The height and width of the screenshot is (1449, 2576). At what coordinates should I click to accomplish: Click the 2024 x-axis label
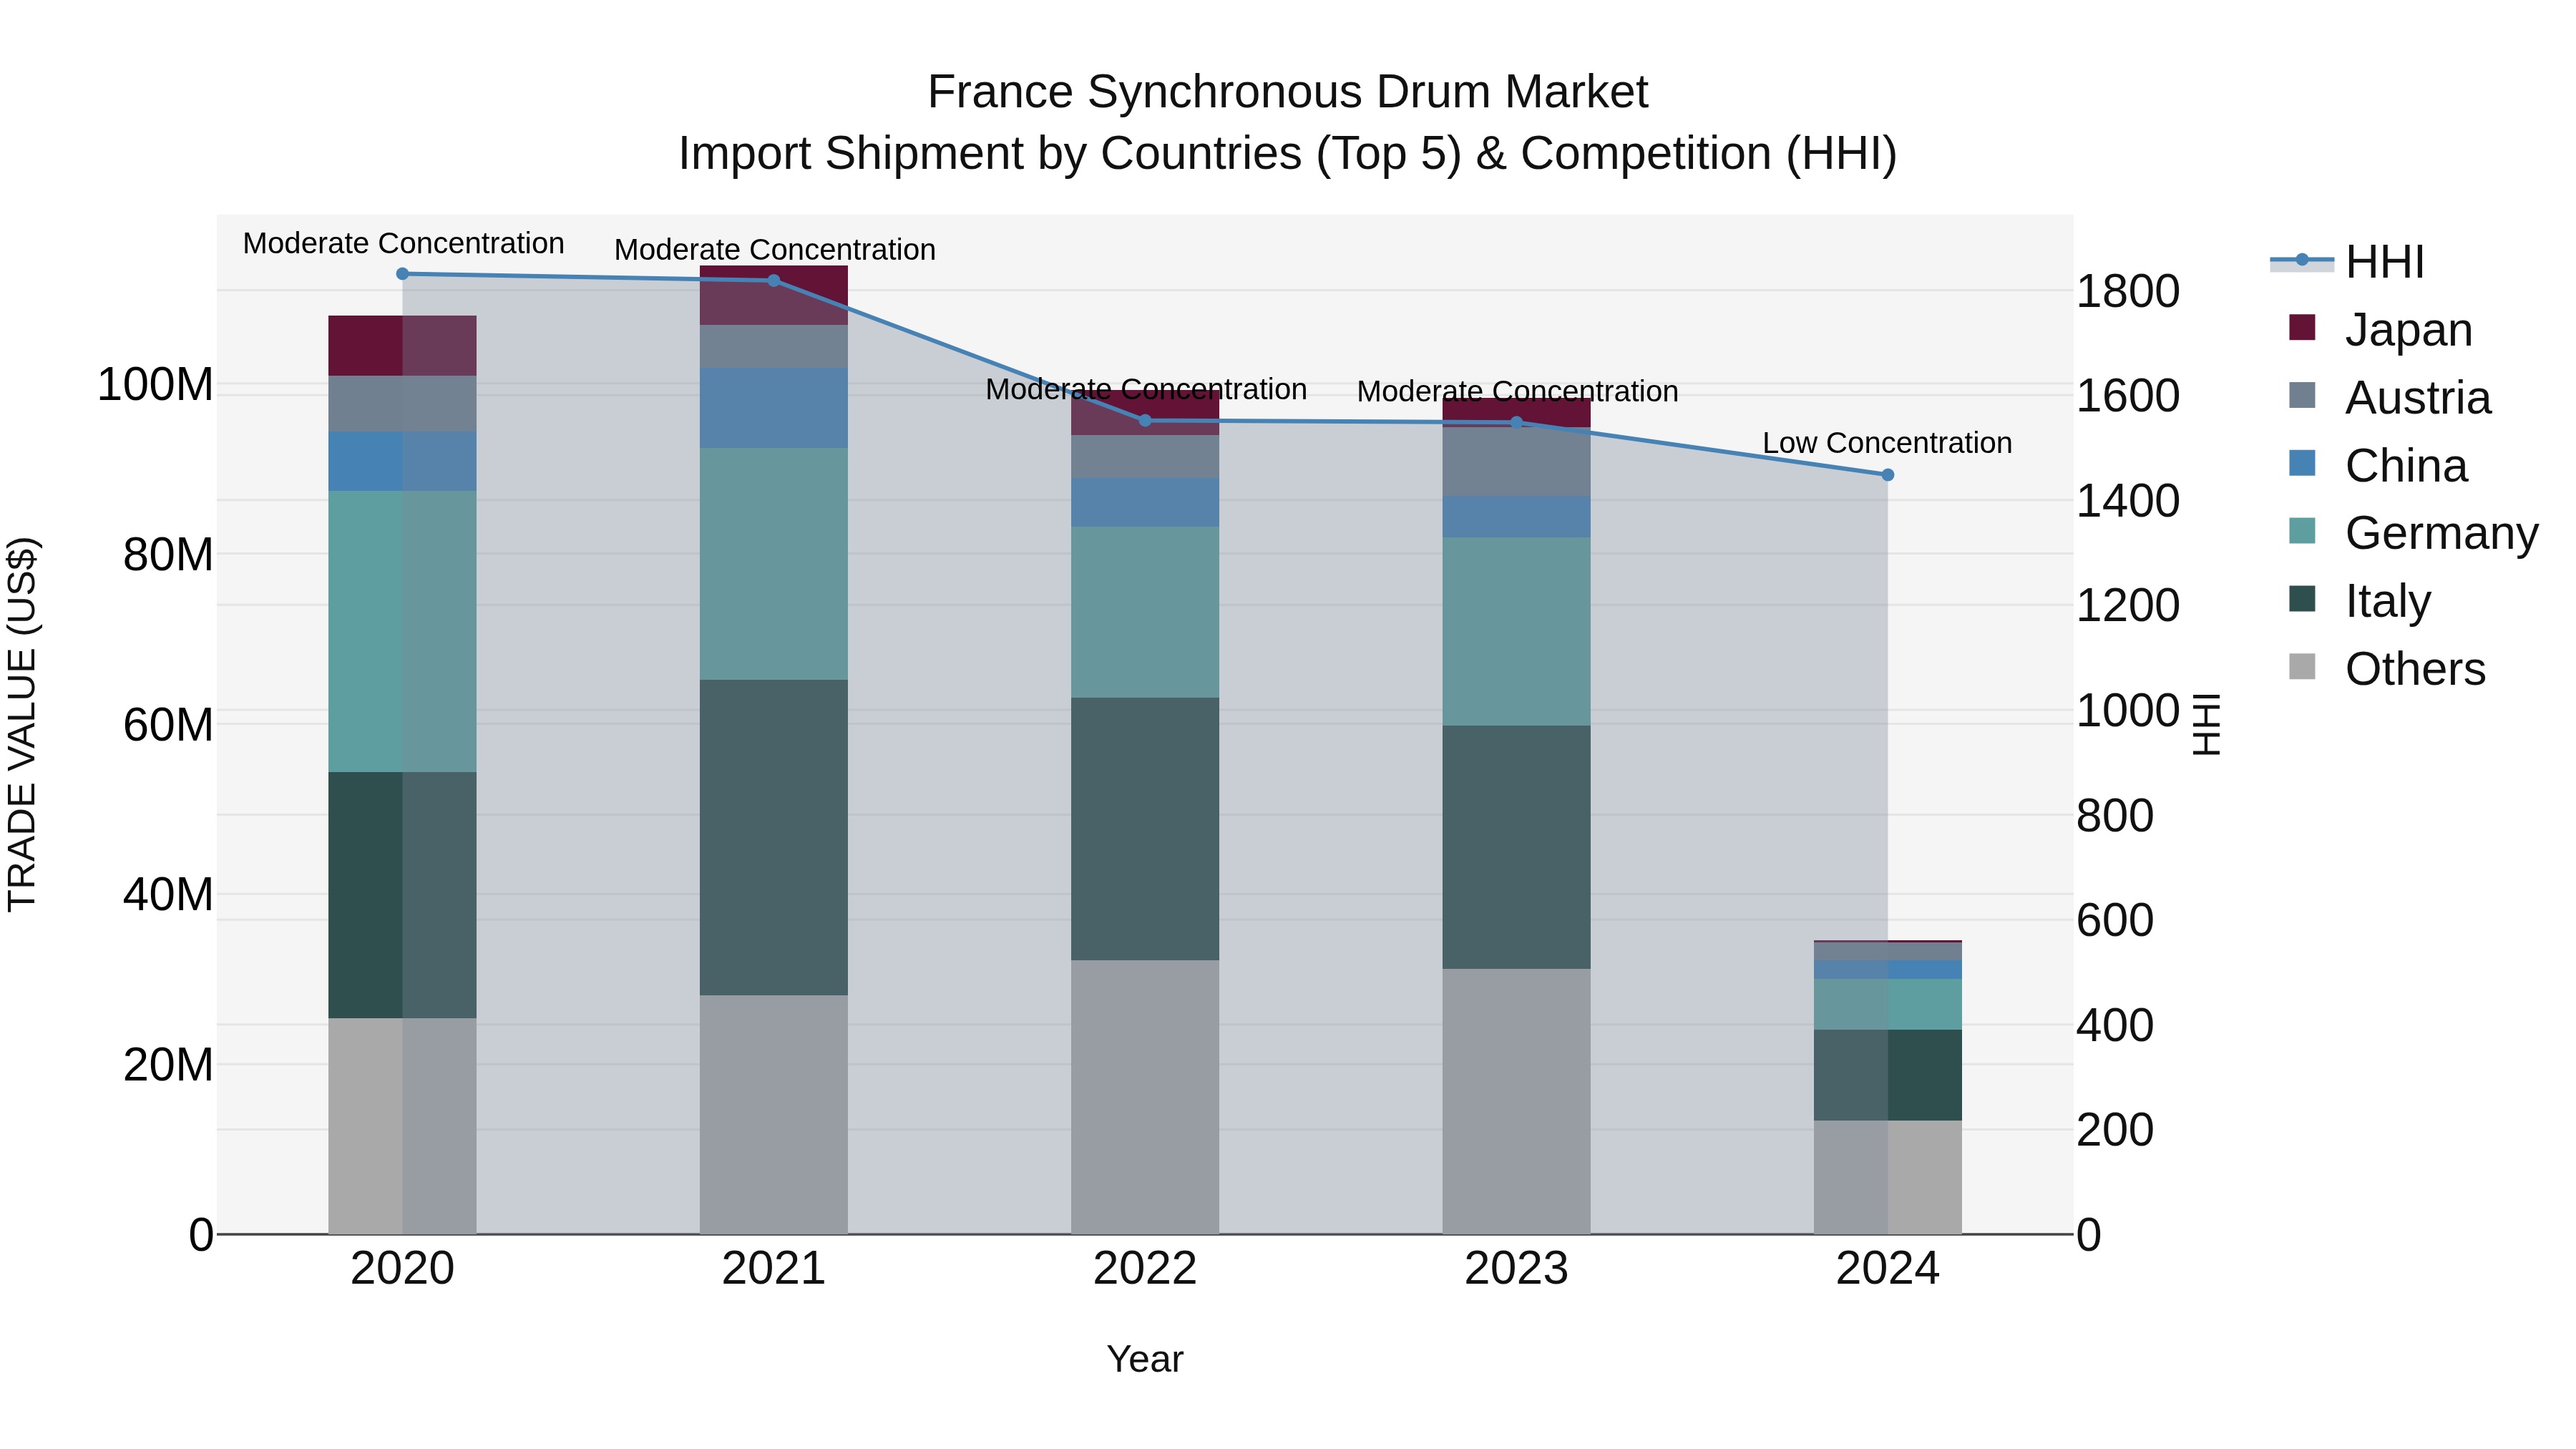tap(1887, 1269)
